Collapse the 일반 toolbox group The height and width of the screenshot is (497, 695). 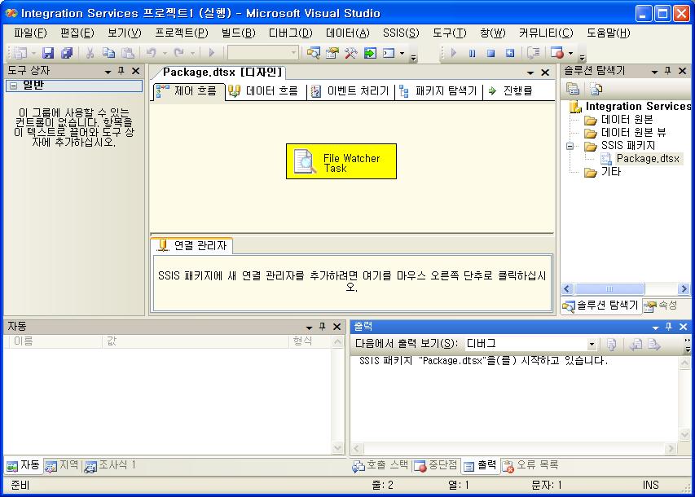coord(14,86)
